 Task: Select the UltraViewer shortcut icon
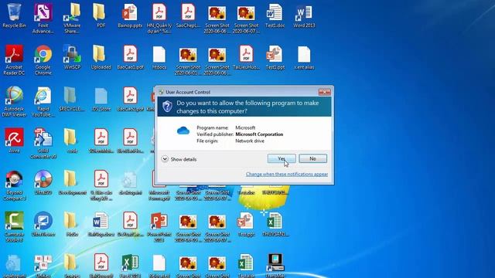point(43,224)
